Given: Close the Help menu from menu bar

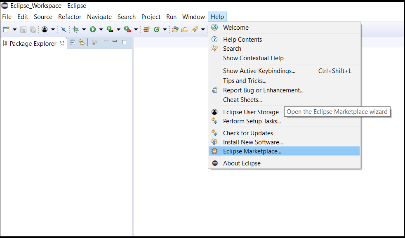Looking at the screenshot, I should click(x=217, y=17).
